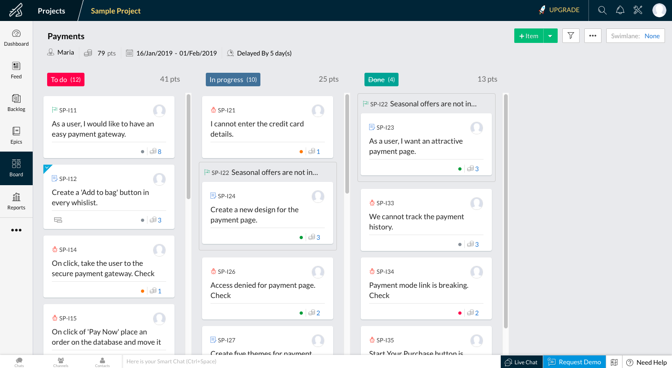Click the subtask icon on SP-I12 card

click(x=58, y=220)
